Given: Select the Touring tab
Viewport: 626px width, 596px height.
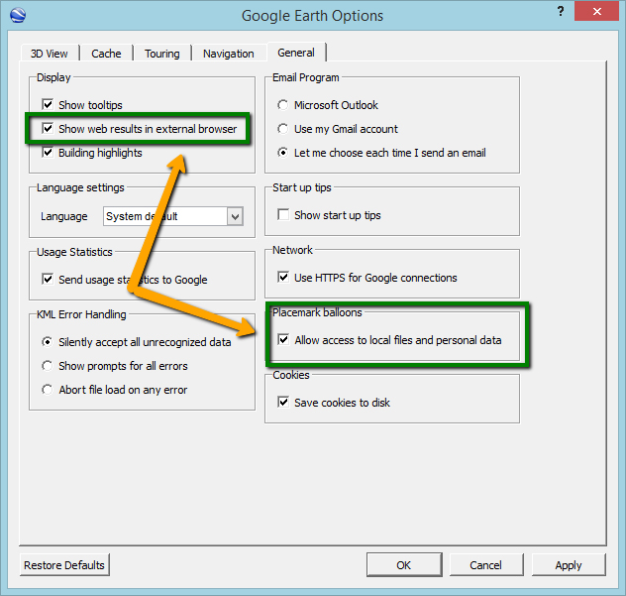Looking at the screenshot, I should (x=162, y=54).
